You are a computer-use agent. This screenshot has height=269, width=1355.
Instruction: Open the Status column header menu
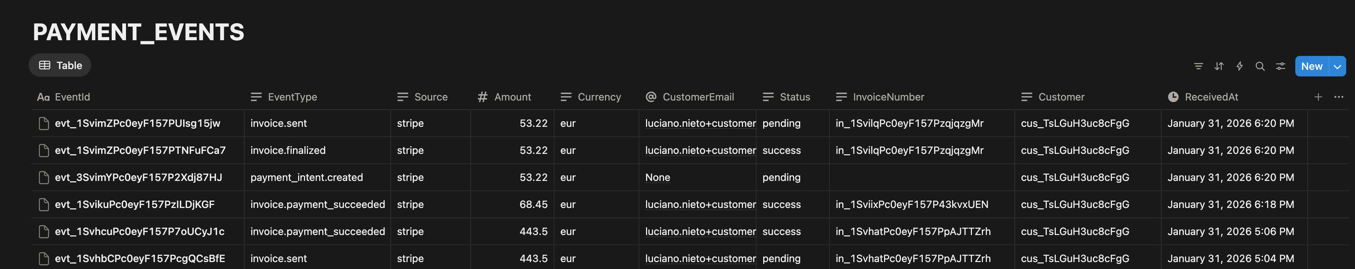pos(794,97)
